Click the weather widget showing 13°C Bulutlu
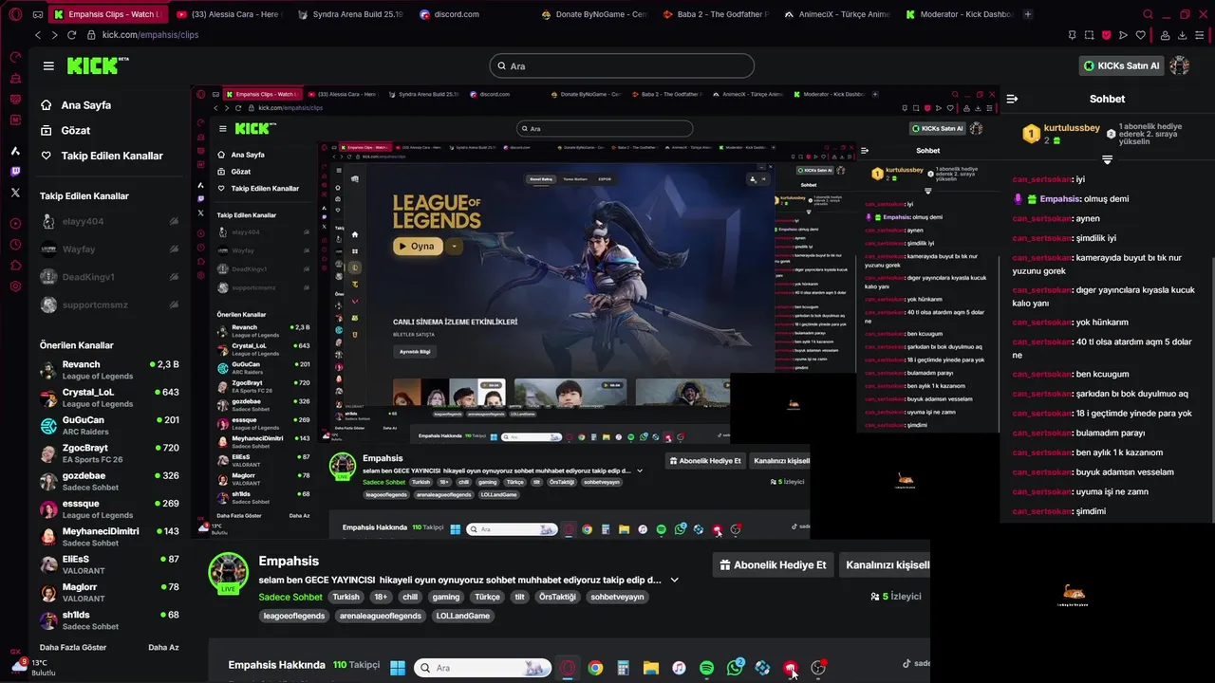The image size is (1215, 683). pos(34,667)
